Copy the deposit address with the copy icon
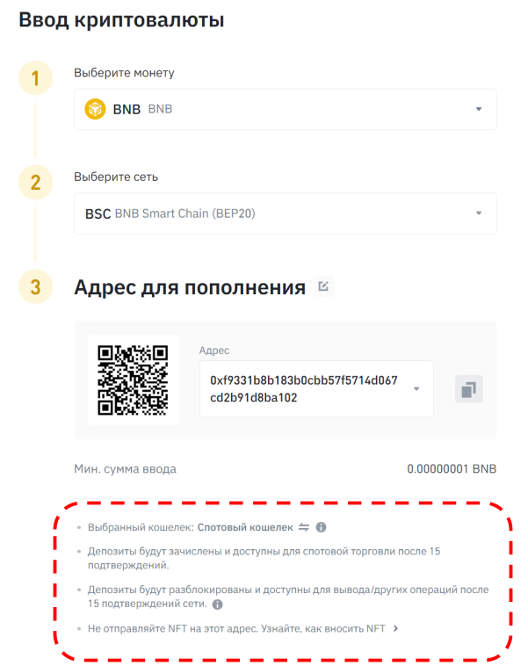528x666 pixels. pyautogui.click(x=468, y=389)
